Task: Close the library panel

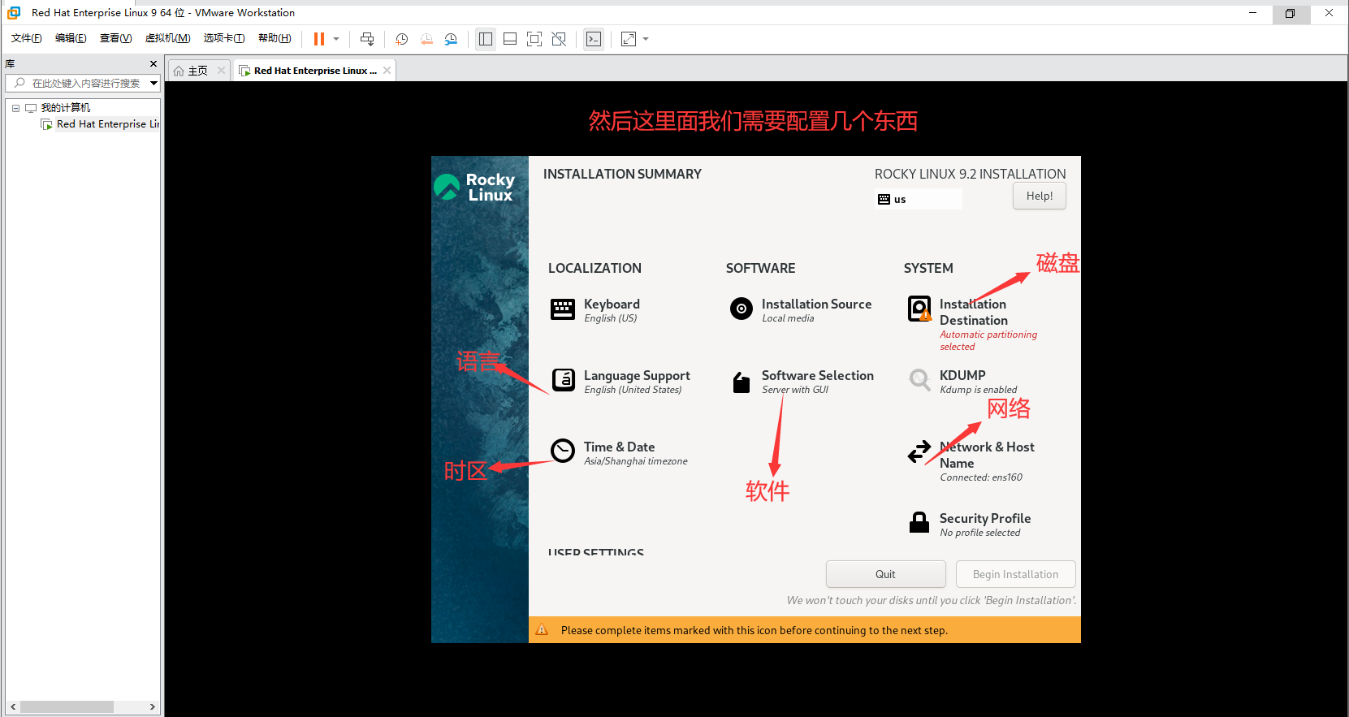Action: click(x=153, y=63)
